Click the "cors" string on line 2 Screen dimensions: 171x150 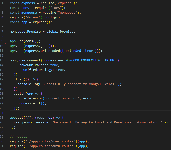56,8
